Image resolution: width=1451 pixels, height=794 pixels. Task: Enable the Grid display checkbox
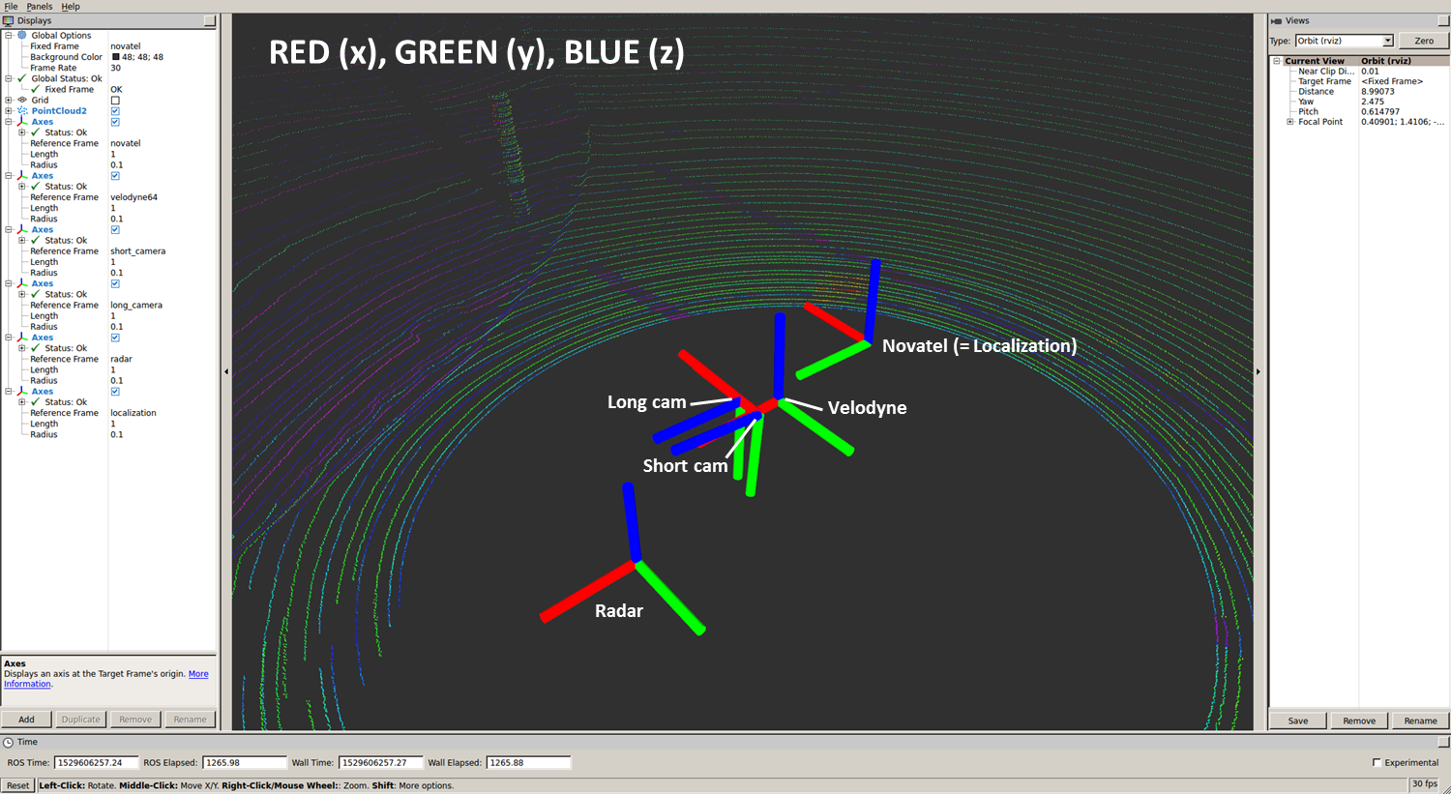(115, 101)
